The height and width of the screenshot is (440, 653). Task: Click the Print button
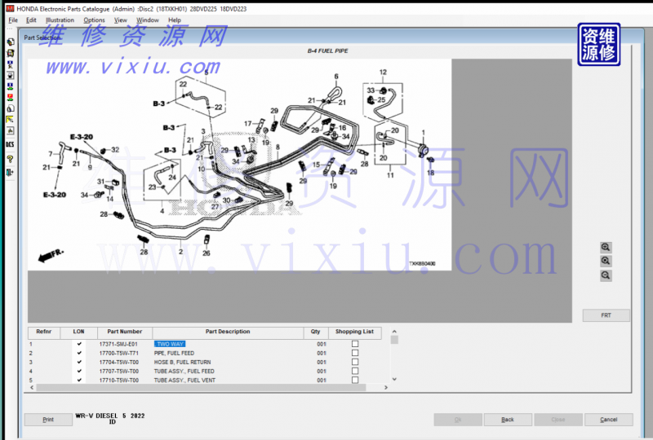(48, 419)
